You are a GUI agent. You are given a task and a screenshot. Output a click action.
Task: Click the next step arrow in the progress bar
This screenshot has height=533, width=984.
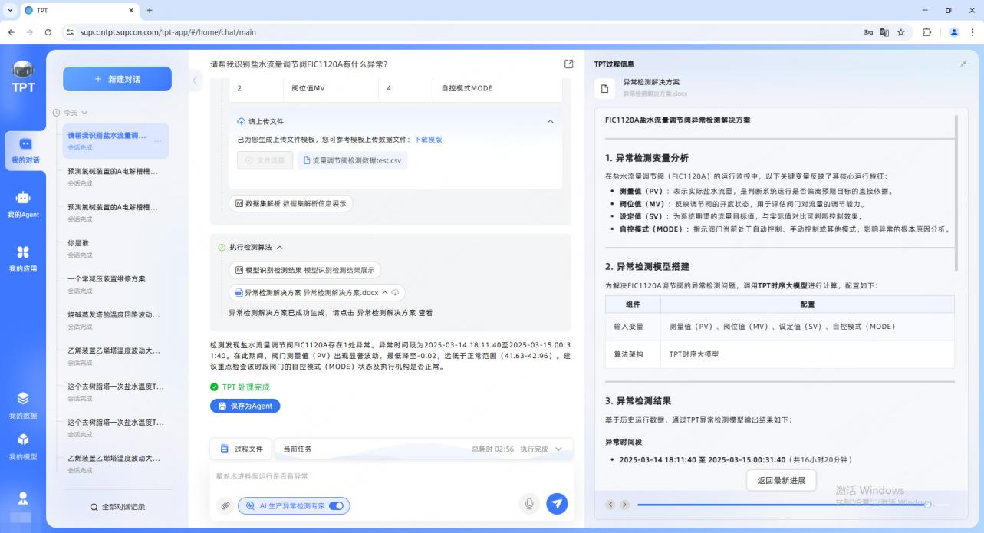[624, 505]
